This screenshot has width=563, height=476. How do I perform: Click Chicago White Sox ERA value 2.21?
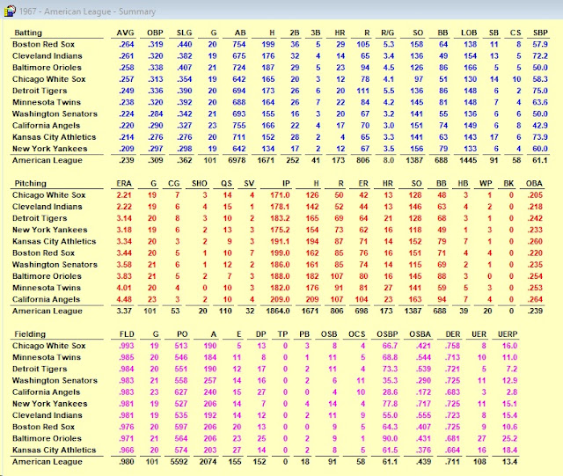124,195
